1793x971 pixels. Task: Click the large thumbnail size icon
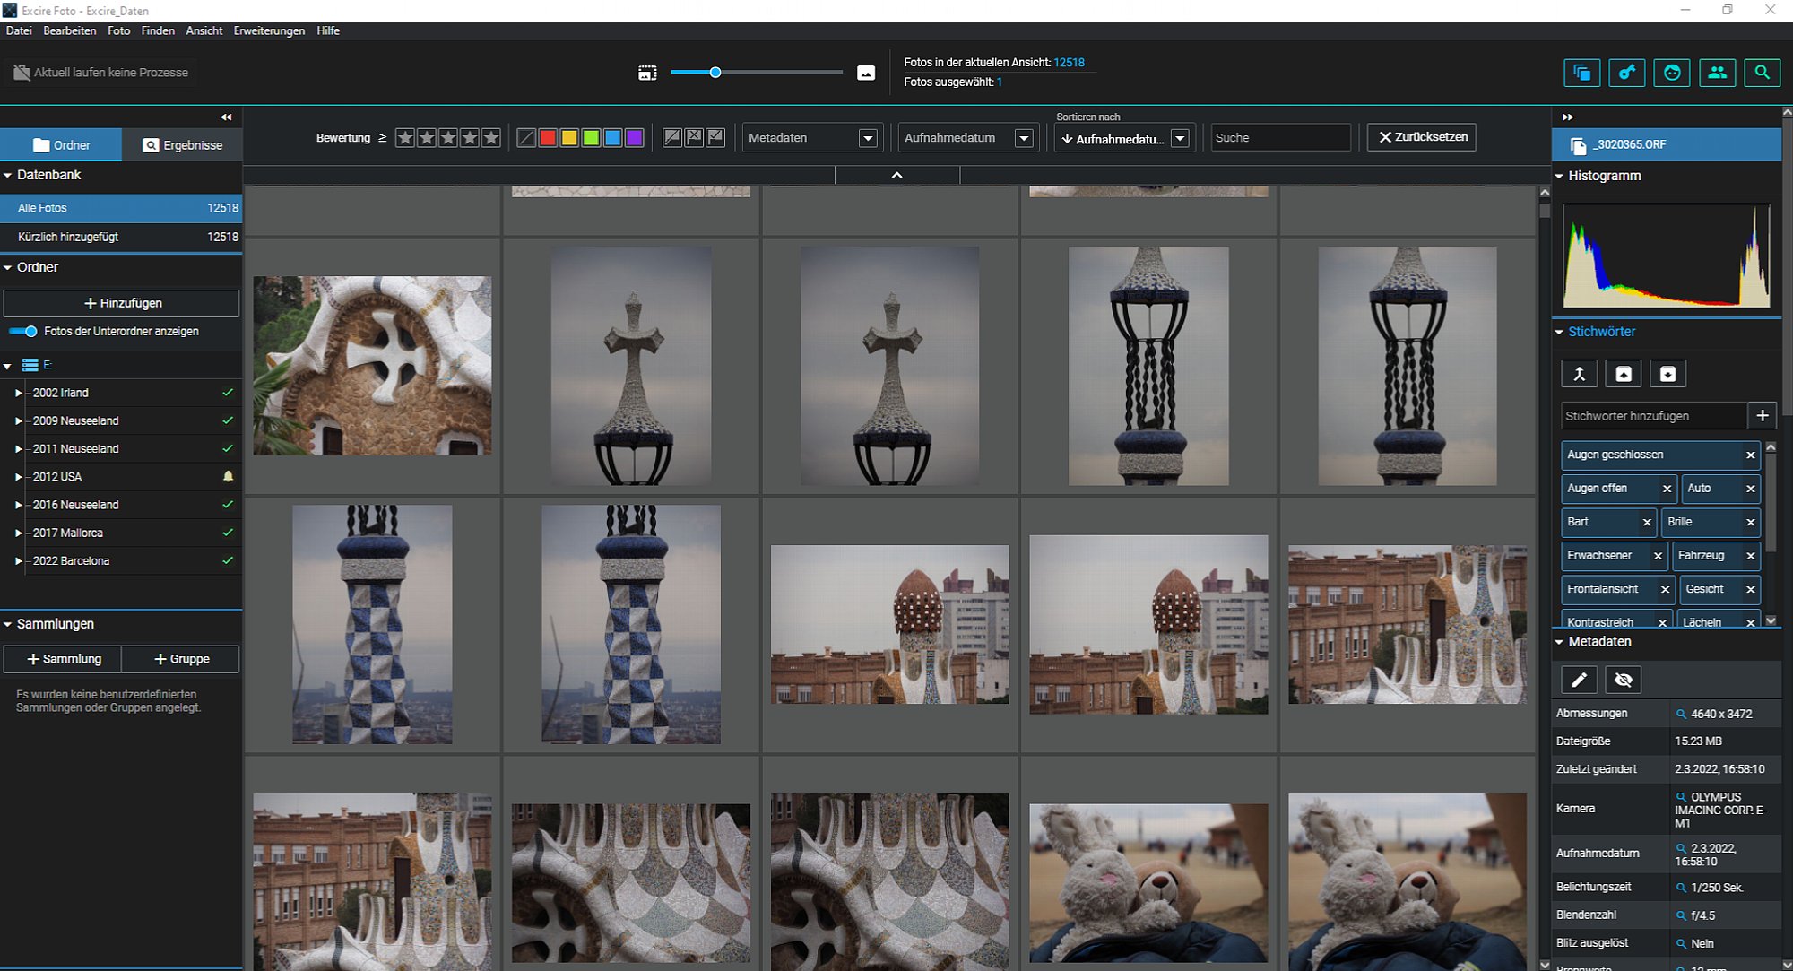[x=866, y=73]
